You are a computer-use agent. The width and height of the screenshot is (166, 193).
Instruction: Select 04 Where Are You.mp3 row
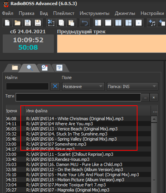(79, 124)
